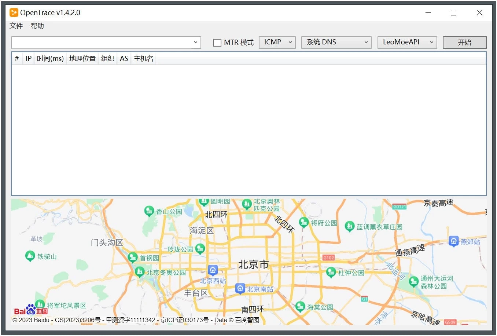Expand the 系统 DNS resolver dropdown
Image resolution: width=497 pixels, height=336 pixels.
tap(336, 42)
